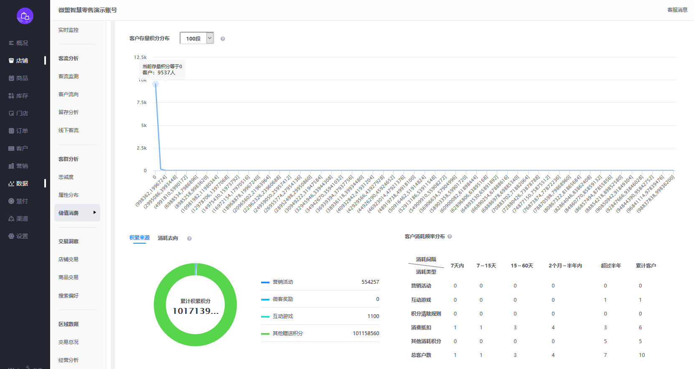Open the 营销 marketing sidebar icon
This screenshot has height=369, width=694.
point(12,166)
